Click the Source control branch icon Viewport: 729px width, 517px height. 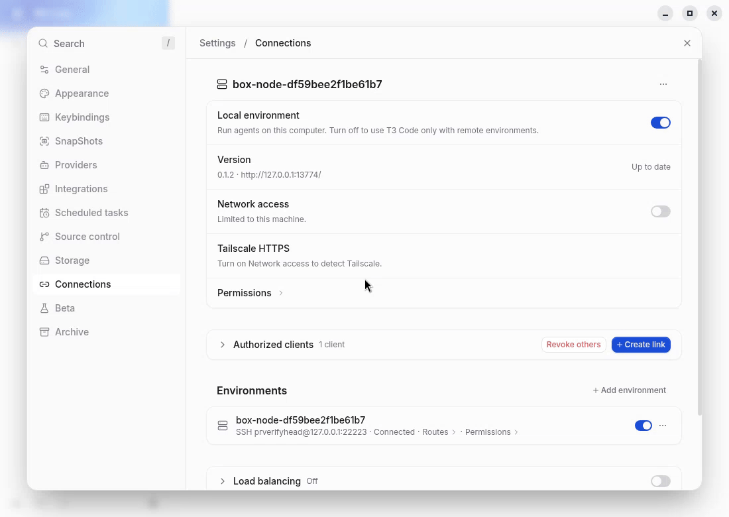[44, 237]
